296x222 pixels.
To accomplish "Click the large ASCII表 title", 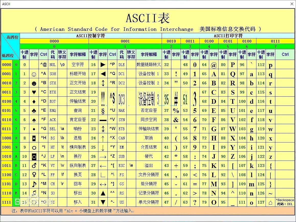I will 148,18.
